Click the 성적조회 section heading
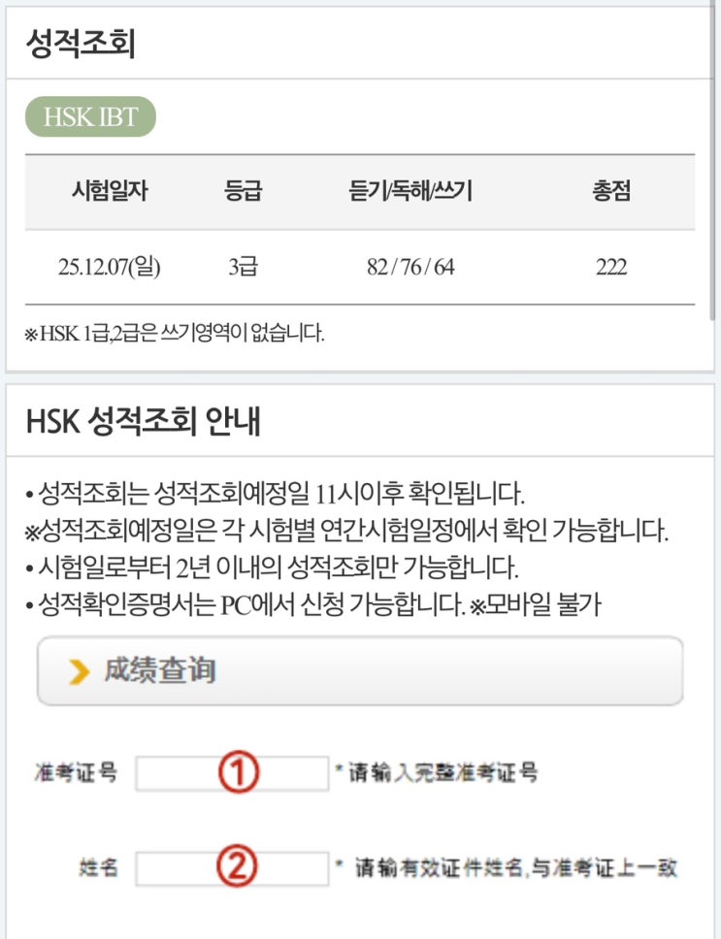The height and width of the screenshot is (939, 721). point(80,45)
